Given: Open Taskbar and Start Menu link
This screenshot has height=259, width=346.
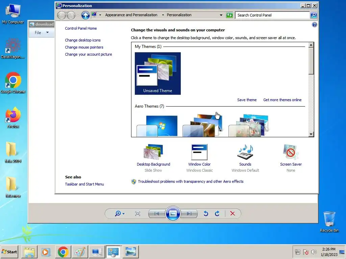Looking at the screenshot, I should tap(84, 184).
